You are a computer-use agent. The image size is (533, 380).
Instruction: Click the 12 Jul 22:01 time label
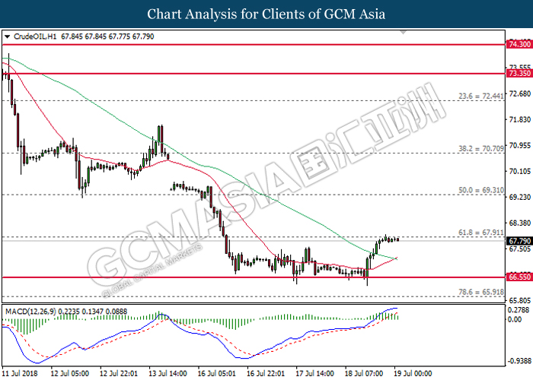point(119,374)
